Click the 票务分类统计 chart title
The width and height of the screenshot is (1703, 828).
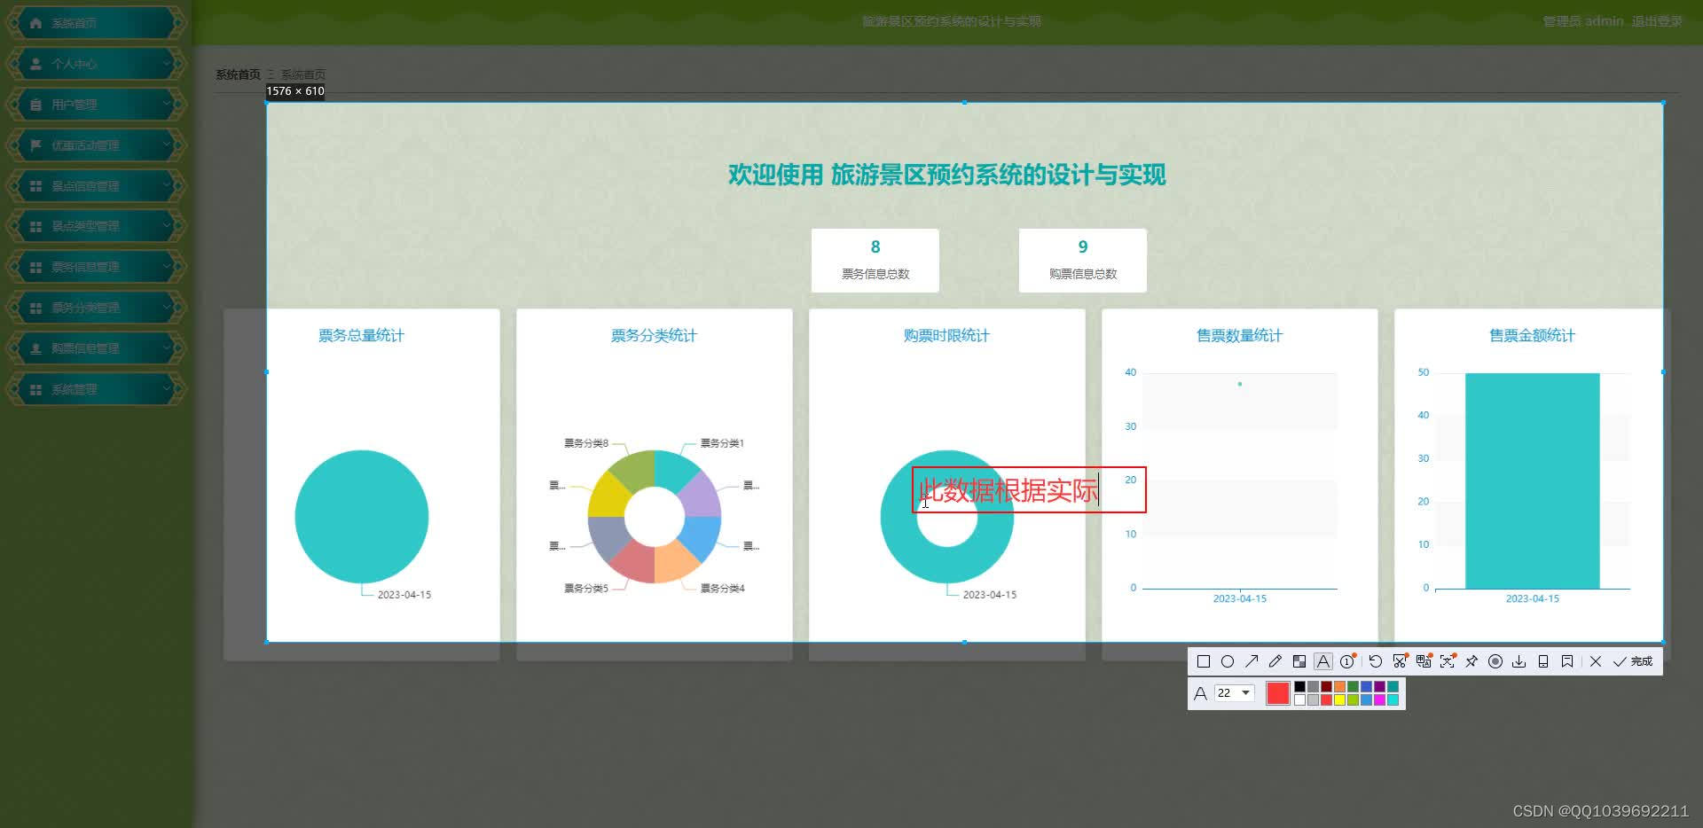[x=654, y=335]
